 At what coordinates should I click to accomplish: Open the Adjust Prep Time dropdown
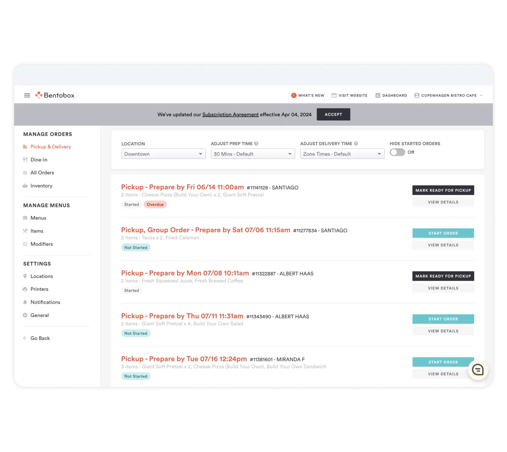point(253,154)
